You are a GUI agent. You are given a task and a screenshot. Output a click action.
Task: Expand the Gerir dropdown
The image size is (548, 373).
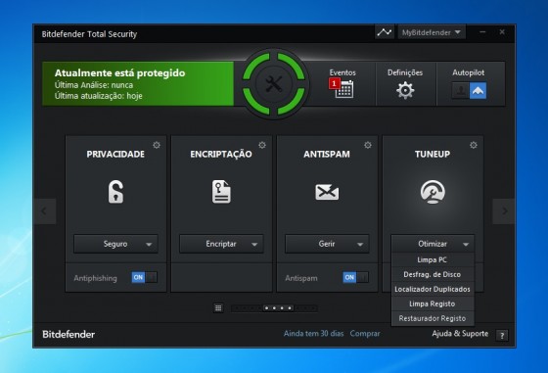[327, 244]
